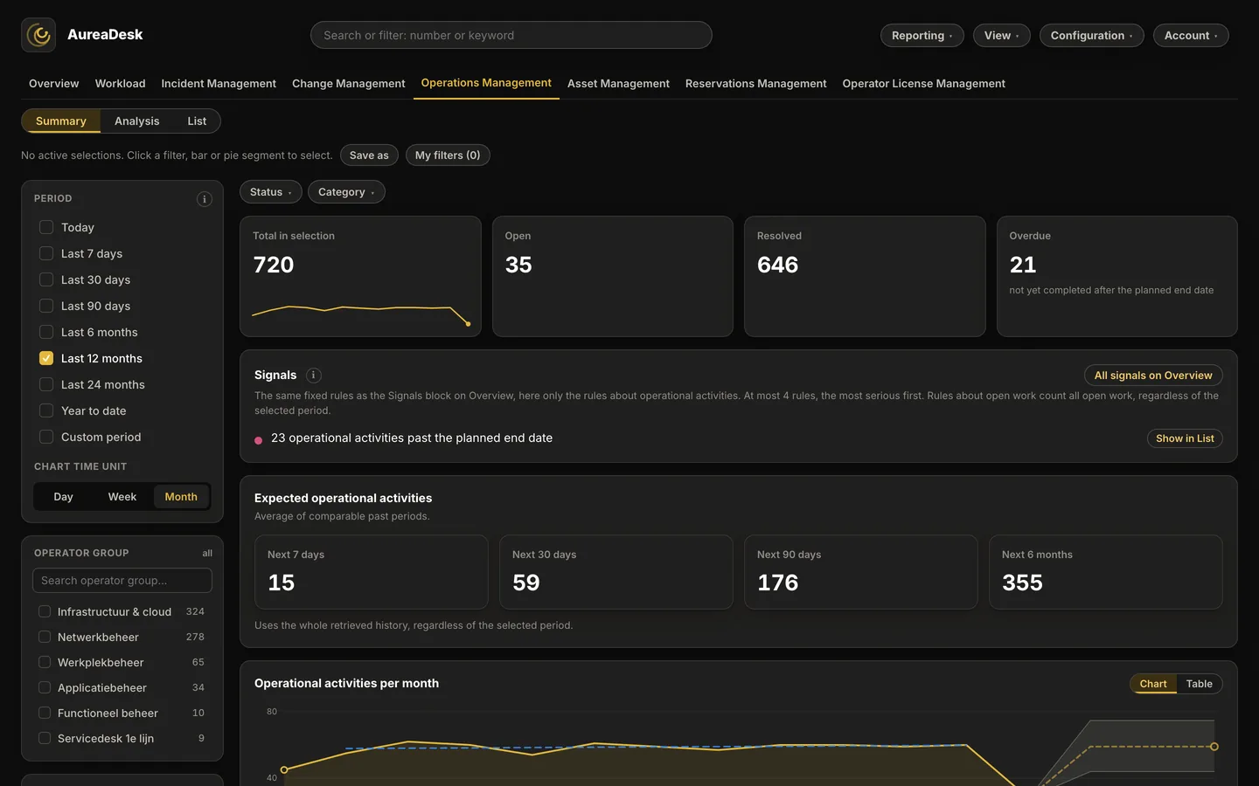Open the Status filter dropdown
The width and height of the screenshot is (1259, 786).
pos(271,192)
